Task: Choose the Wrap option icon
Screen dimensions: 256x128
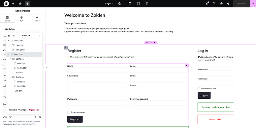Action: pyautogui.click(x=40, y=117)
